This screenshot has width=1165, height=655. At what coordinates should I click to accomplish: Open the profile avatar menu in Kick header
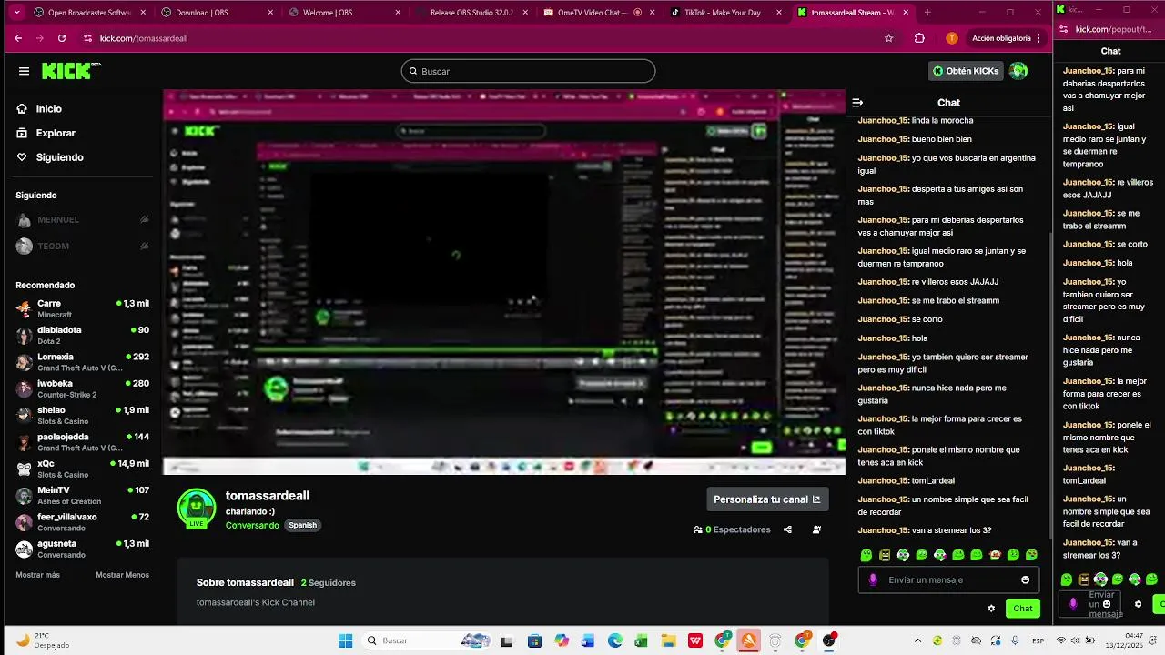click(1018, 71)
